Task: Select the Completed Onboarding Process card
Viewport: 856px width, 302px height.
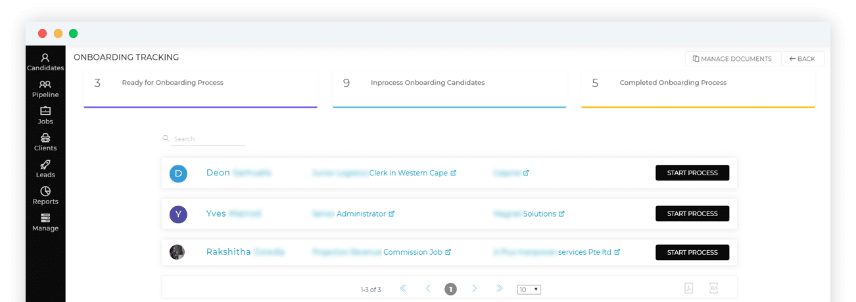Action: coord(698,89)
